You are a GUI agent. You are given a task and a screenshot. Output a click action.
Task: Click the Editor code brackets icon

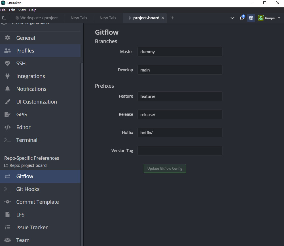coord(7,127)
